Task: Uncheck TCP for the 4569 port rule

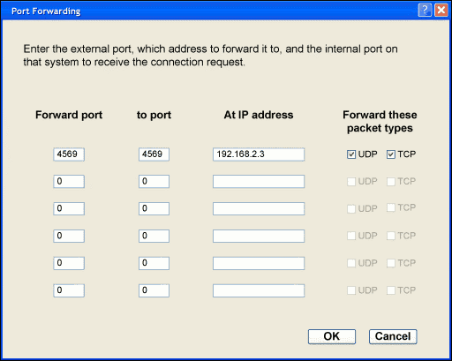Action: tap(390, 154)
